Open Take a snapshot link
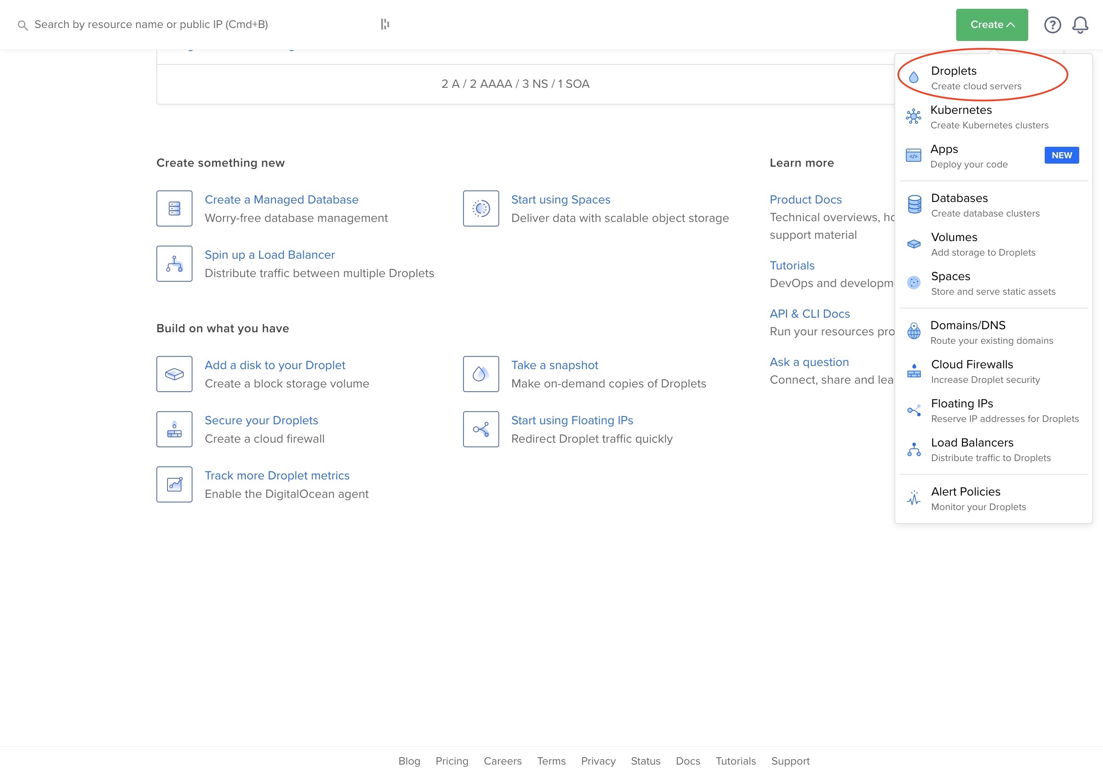 click(x=554, y=365)
